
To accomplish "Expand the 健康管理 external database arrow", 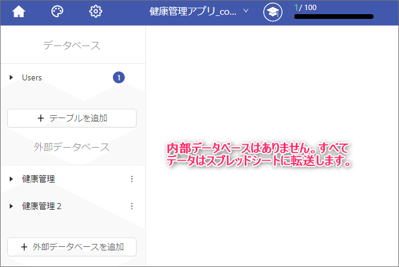I will [11, 179].
